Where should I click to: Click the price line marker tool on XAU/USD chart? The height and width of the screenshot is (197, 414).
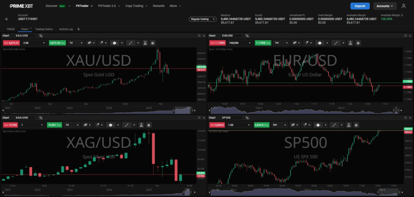pyautogui.click(x=114, y=43)
